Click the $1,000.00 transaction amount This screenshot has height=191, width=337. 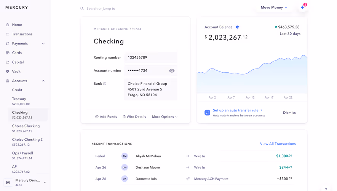pyautogui.click(x=284, y=156)
